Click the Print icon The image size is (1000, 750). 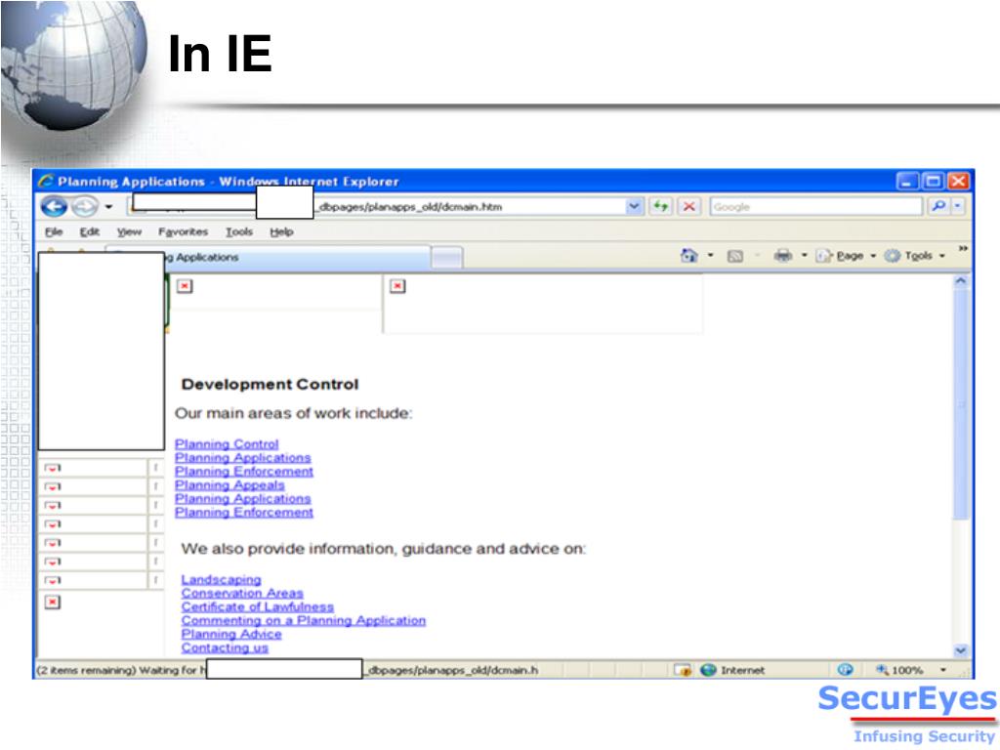[782, 256]
